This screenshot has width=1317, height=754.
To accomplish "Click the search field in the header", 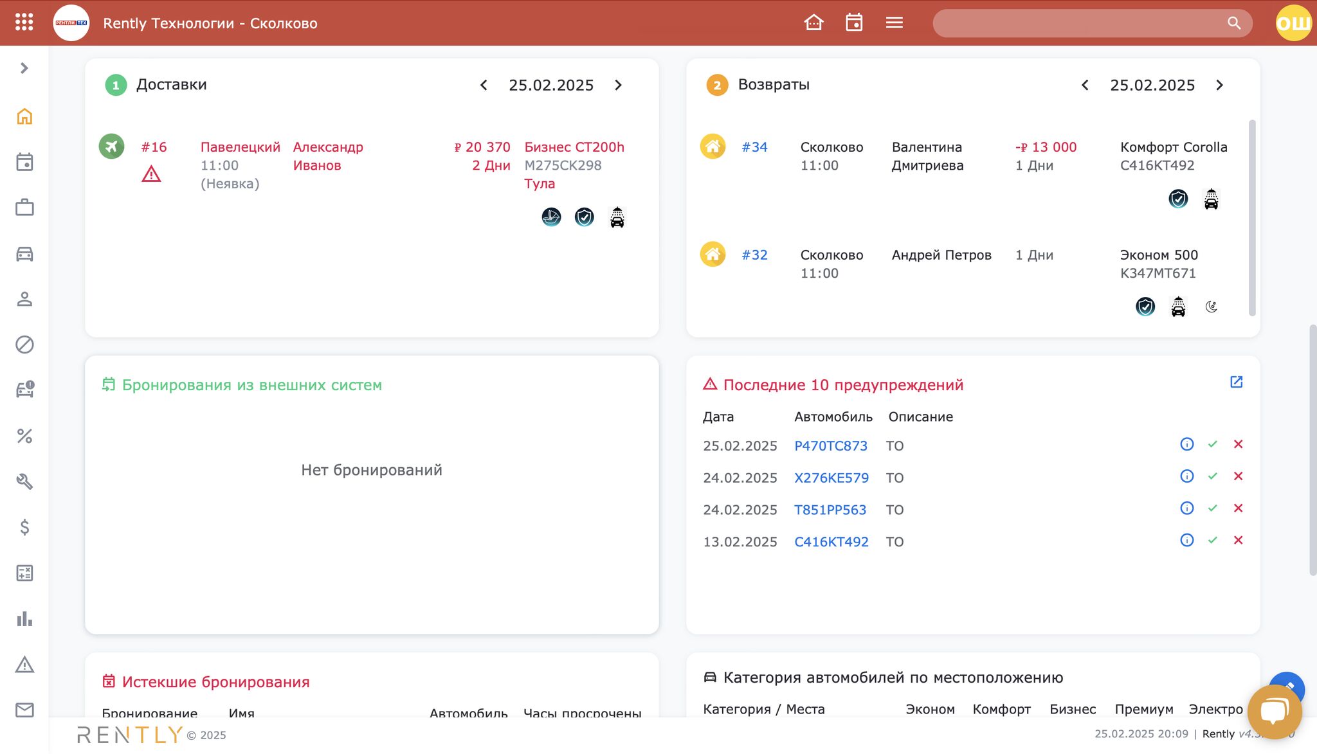I will (x=1080, y=23).
